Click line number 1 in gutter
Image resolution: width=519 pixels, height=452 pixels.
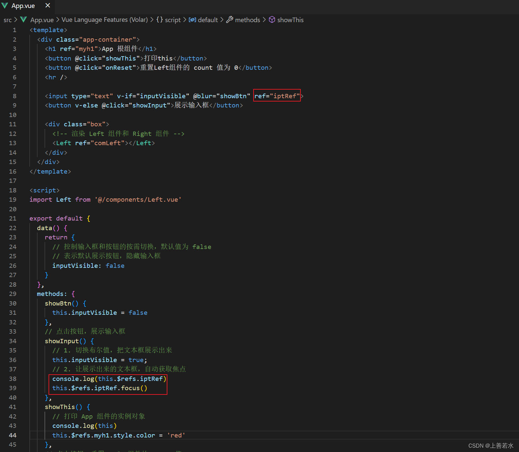(15, 30)
